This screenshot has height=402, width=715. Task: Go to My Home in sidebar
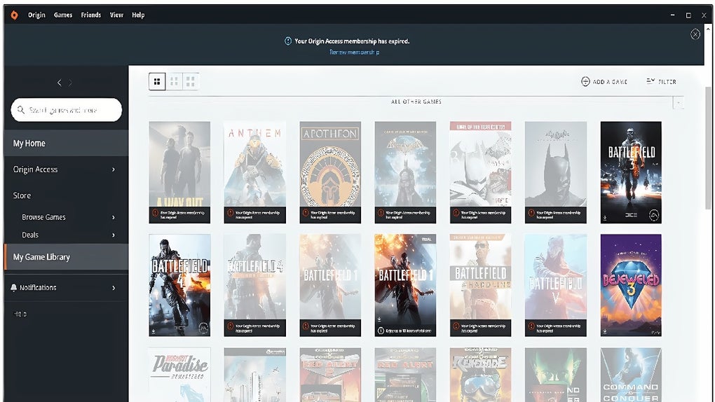pyautogui.click(x=66, y=143)
